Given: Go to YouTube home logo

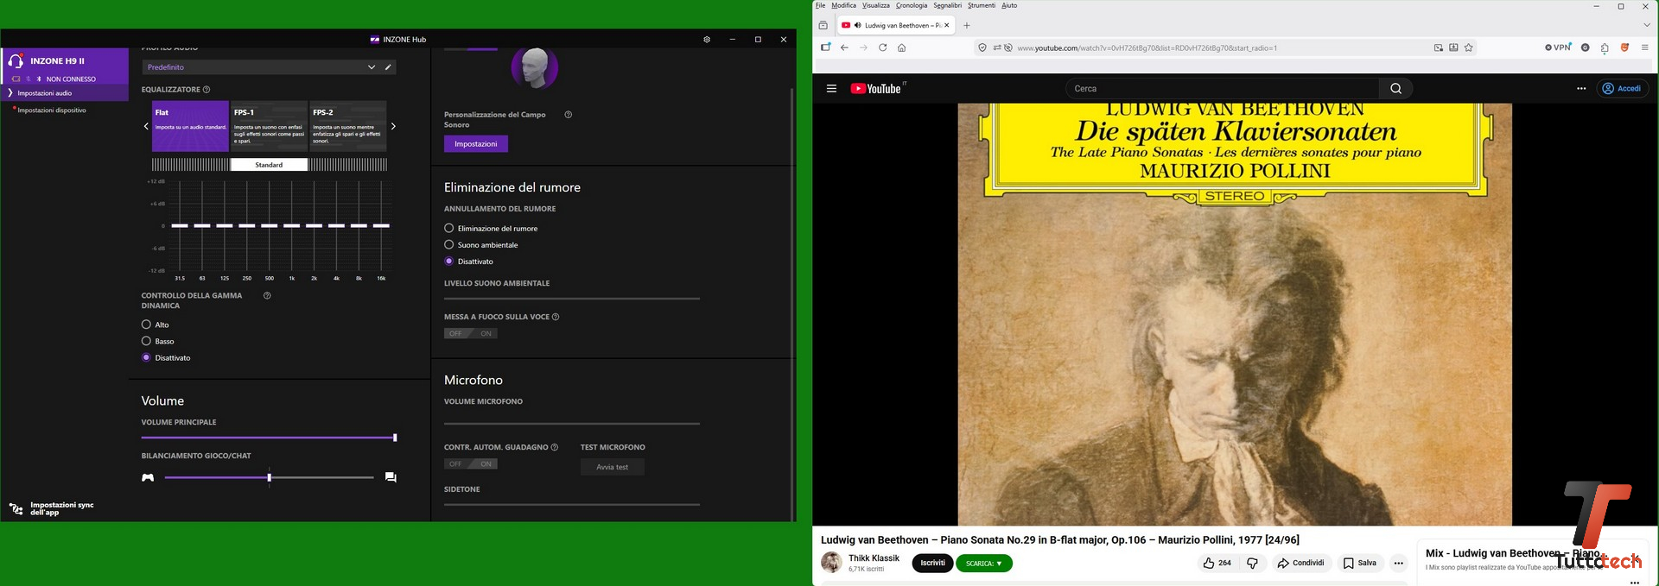Looking at the screenshot, I should 876,89.
